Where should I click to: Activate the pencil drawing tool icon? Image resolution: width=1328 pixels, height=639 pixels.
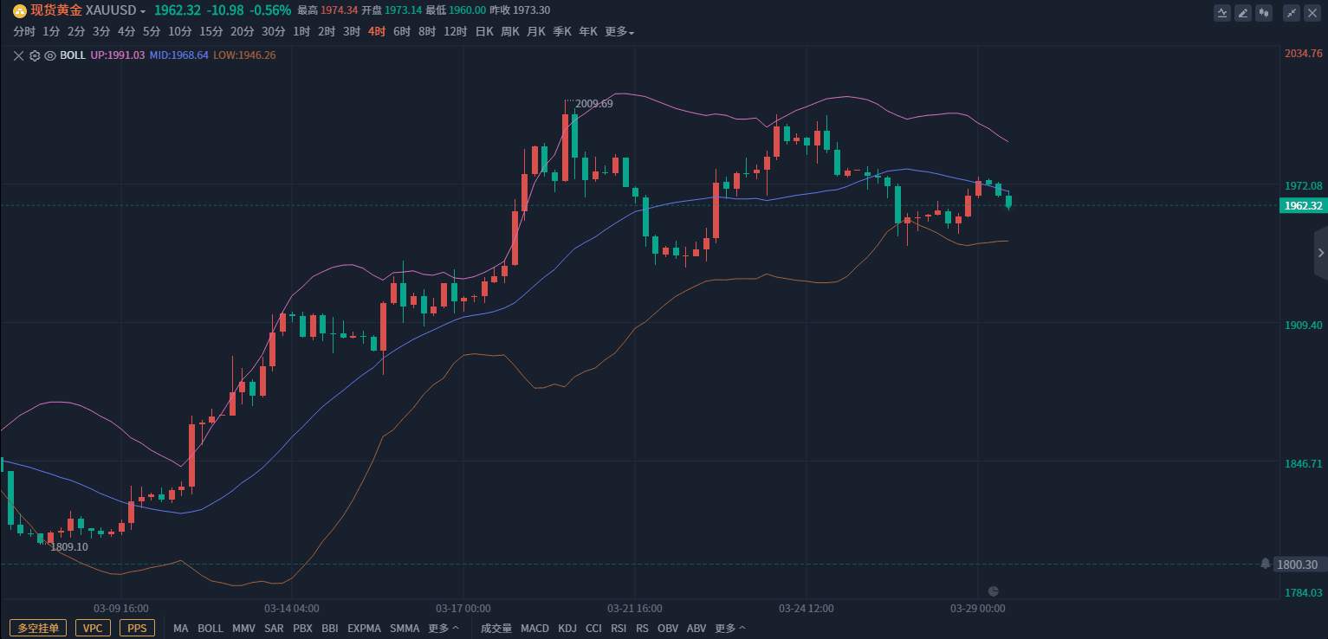1243,12
